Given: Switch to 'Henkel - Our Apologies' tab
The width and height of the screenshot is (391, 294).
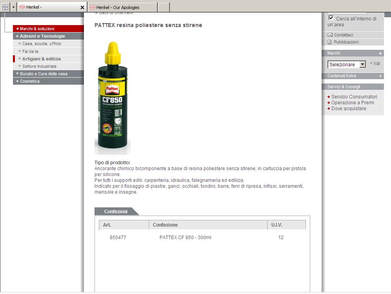Looking at the screenshot, I should [123, 7].
